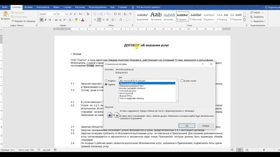The height and width of the screenshot is (157, 280).
Task: Click Отмена (Cancel) in the dialog
Action: (x=206, y=126)
